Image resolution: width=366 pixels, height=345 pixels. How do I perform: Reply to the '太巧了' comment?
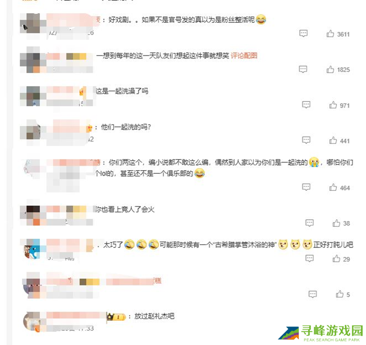(x=310, y=259)
